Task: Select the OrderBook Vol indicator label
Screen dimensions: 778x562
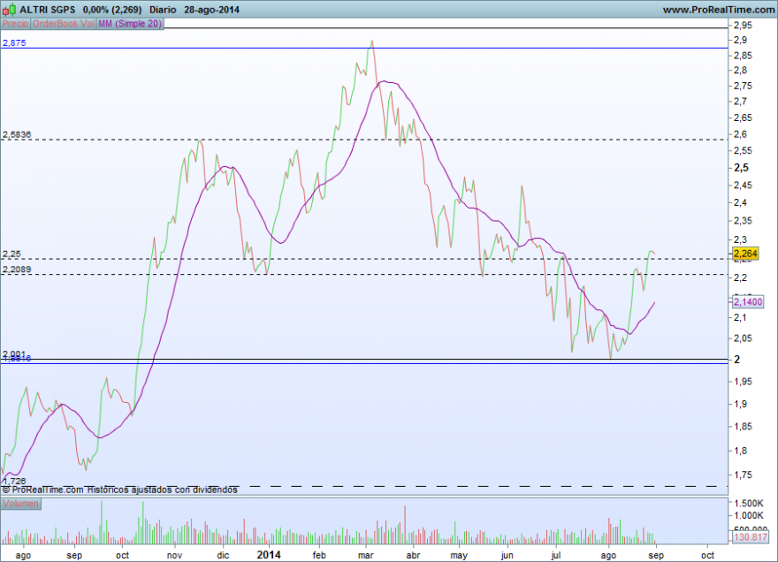Action: (64, 23)
